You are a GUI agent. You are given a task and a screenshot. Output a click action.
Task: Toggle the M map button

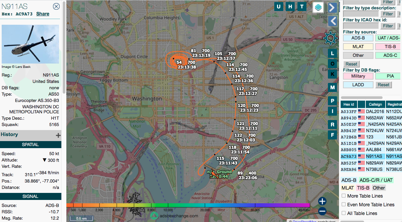coord(333,88)
